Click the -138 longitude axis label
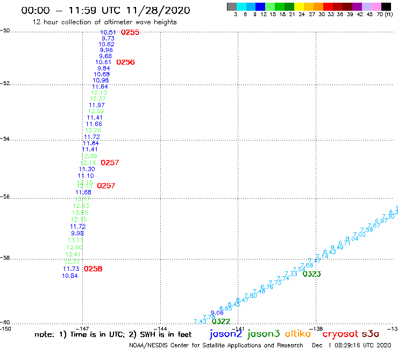The width and height of the screenshot is (398, 350). [316, 329]
